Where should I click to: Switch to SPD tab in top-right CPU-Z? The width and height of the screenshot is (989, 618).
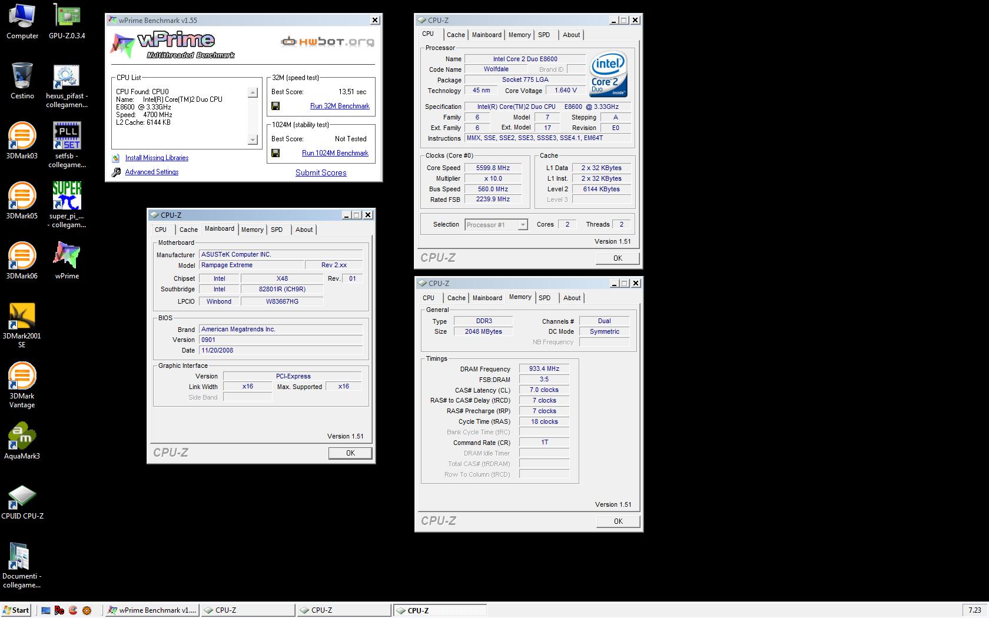[x=544, y=35]
